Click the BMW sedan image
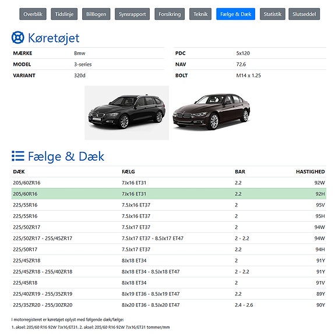Screen dimensions: 335x334 [211, 112]
